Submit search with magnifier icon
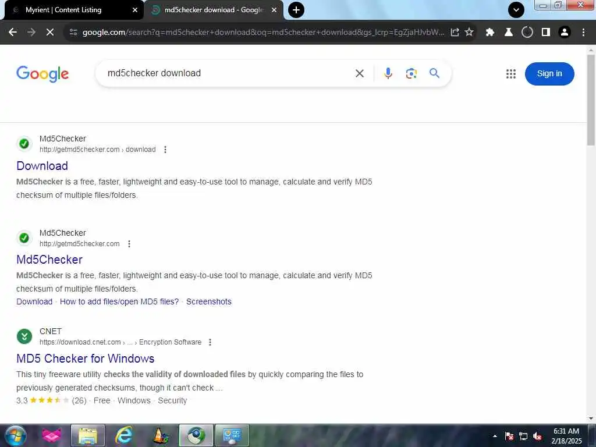596x447 pixels. (x=434, y=73)
